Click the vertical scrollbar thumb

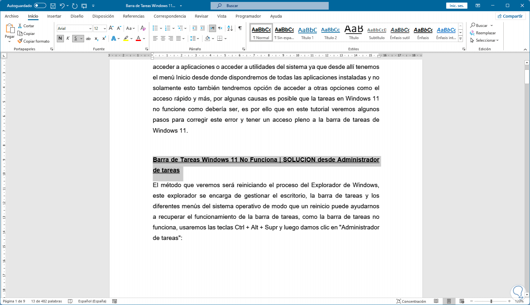pos(527,77)
